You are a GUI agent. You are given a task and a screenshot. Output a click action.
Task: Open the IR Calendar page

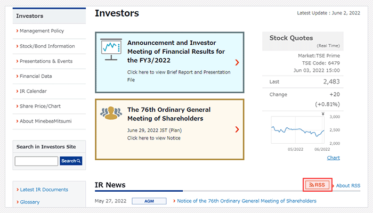[x=33, y=91]
